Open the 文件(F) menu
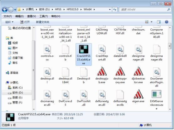This screenshot has height=130, width=174. (8, 16)
